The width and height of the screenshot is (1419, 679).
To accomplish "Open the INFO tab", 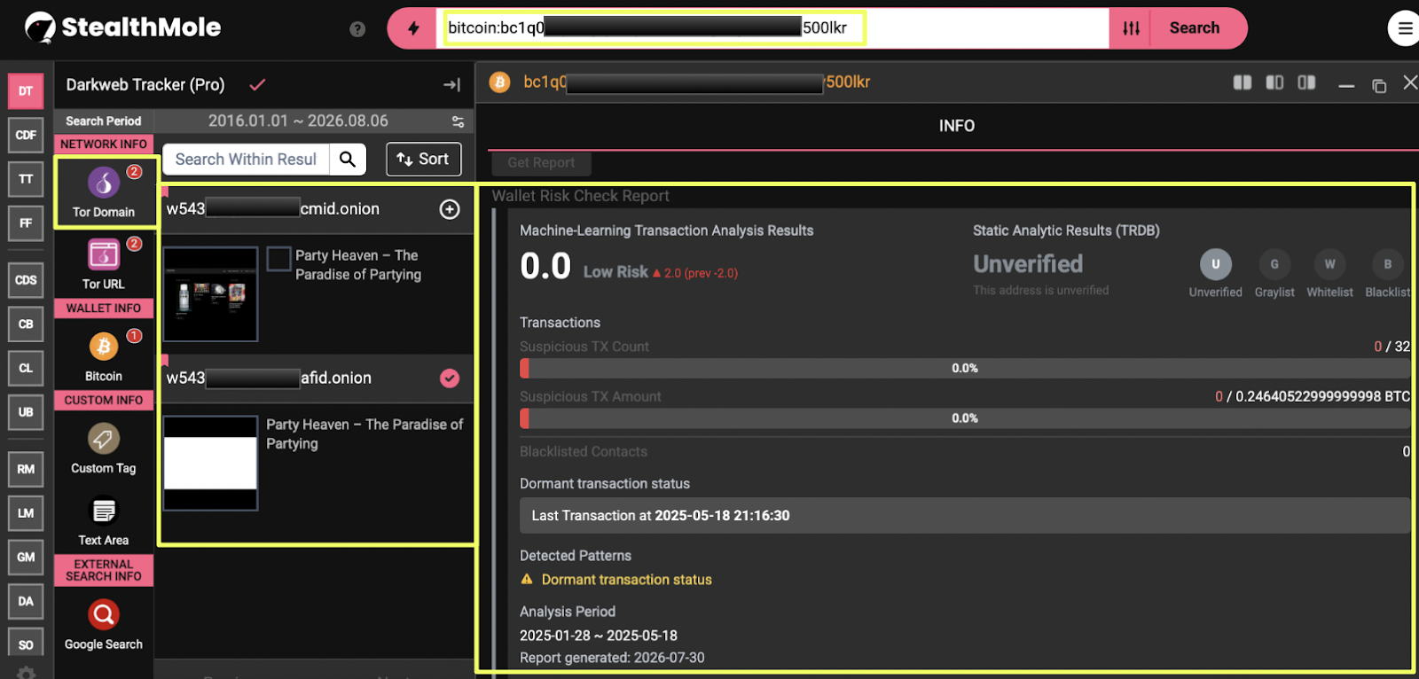I will (956, 126).
